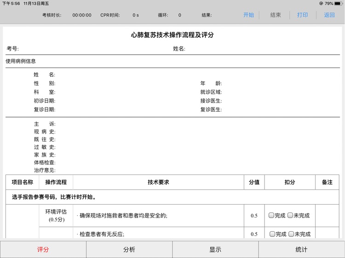Tap the 结果 label

pyautogui.click(x=207, y=15)
